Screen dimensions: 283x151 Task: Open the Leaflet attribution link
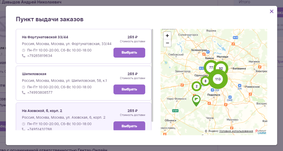point(262,133)
